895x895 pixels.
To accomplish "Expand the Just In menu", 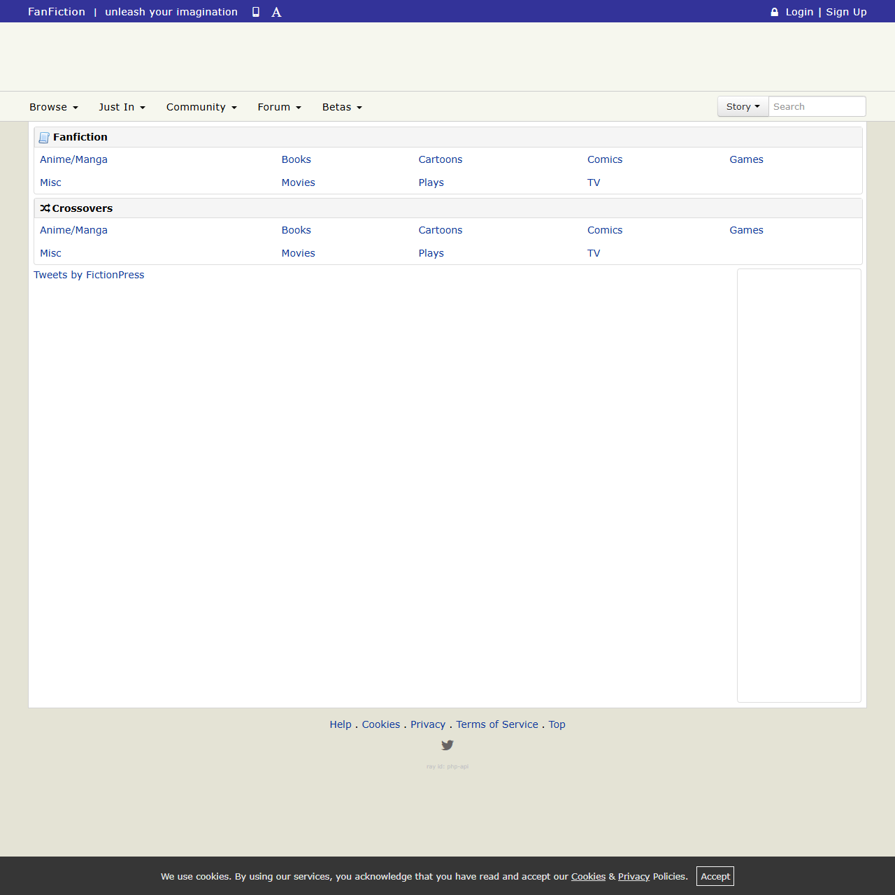I will tap(122, 107).
